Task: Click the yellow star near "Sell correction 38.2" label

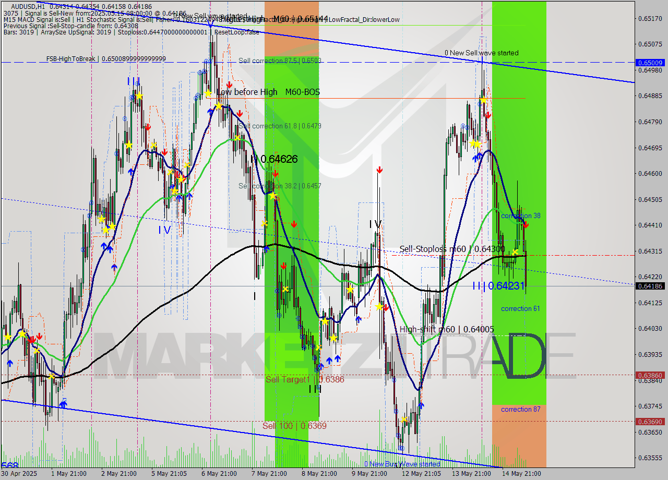Action: [x=273, y=195]
